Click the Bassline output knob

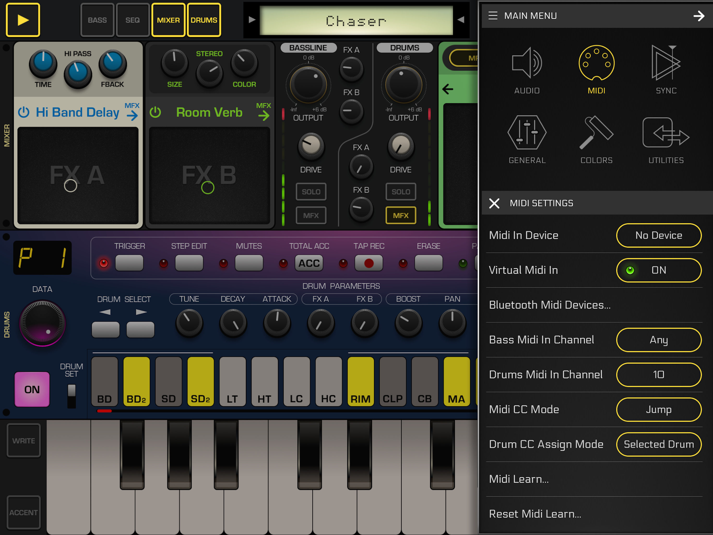(308, 85)
